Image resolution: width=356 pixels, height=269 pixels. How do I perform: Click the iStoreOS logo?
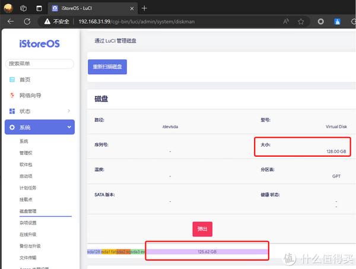click(x=40, y=43)
